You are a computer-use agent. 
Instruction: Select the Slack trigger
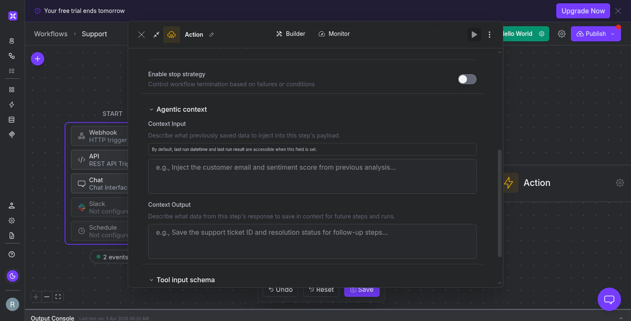pos(99,208)
